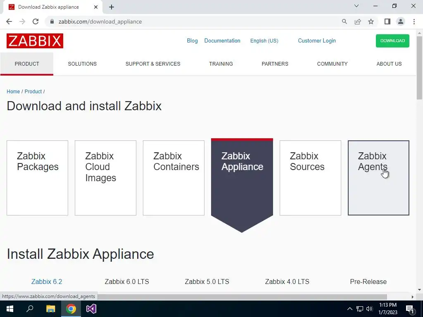Click the browser forward arrow

coord(22,21)
